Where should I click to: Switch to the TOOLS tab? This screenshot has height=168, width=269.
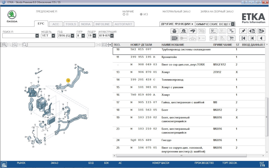pyautogui.click(x=71, y=24)
